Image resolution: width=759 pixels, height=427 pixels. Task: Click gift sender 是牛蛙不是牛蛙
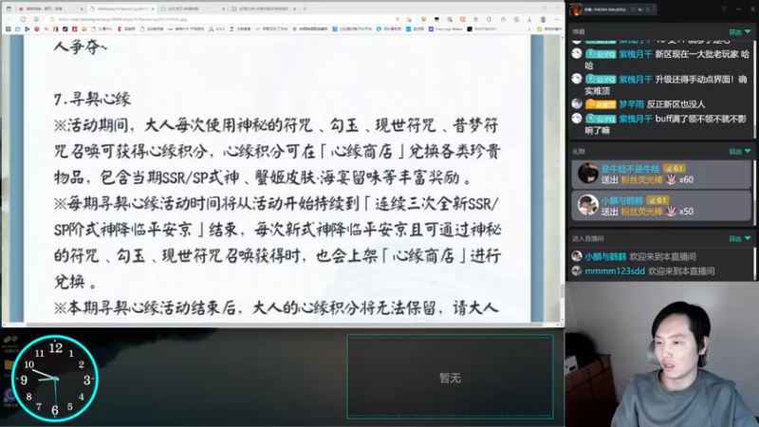pos(630,169)
